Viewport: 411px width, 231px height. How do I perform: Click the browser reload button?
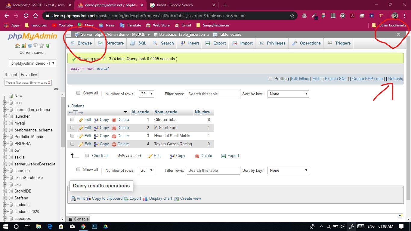click(x=26, y=16)
